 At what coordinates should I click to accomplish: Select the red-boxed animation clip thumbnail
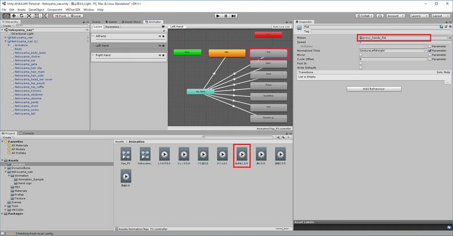point(242,155)
